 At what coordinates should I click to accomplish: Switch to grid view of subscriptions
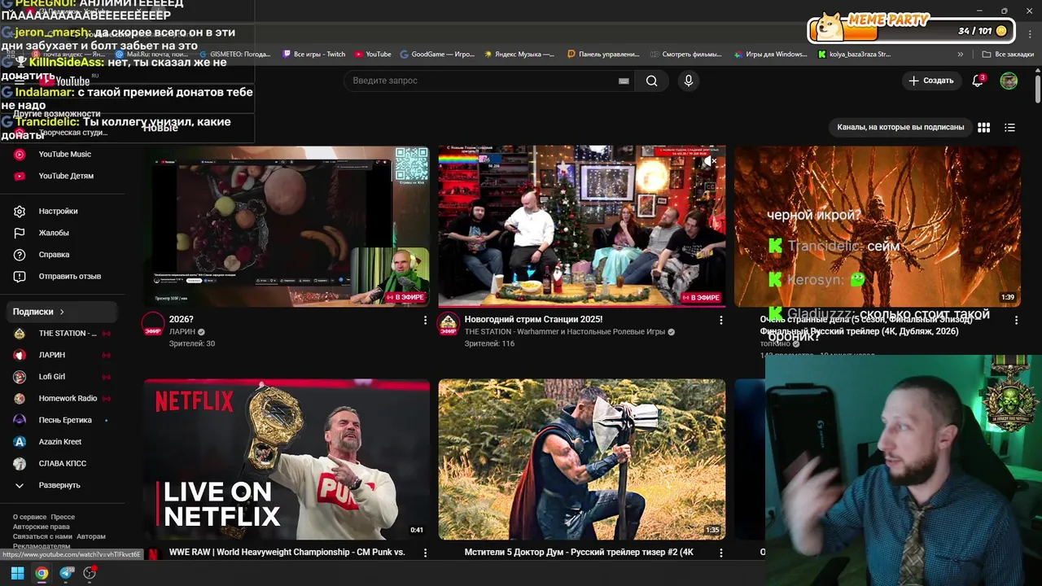[x=983, y=127]
